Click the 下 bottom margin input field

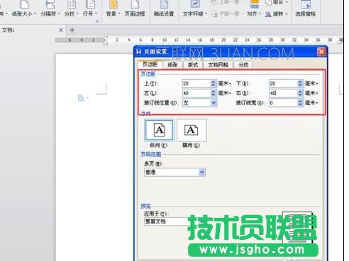tap(283, 83)
